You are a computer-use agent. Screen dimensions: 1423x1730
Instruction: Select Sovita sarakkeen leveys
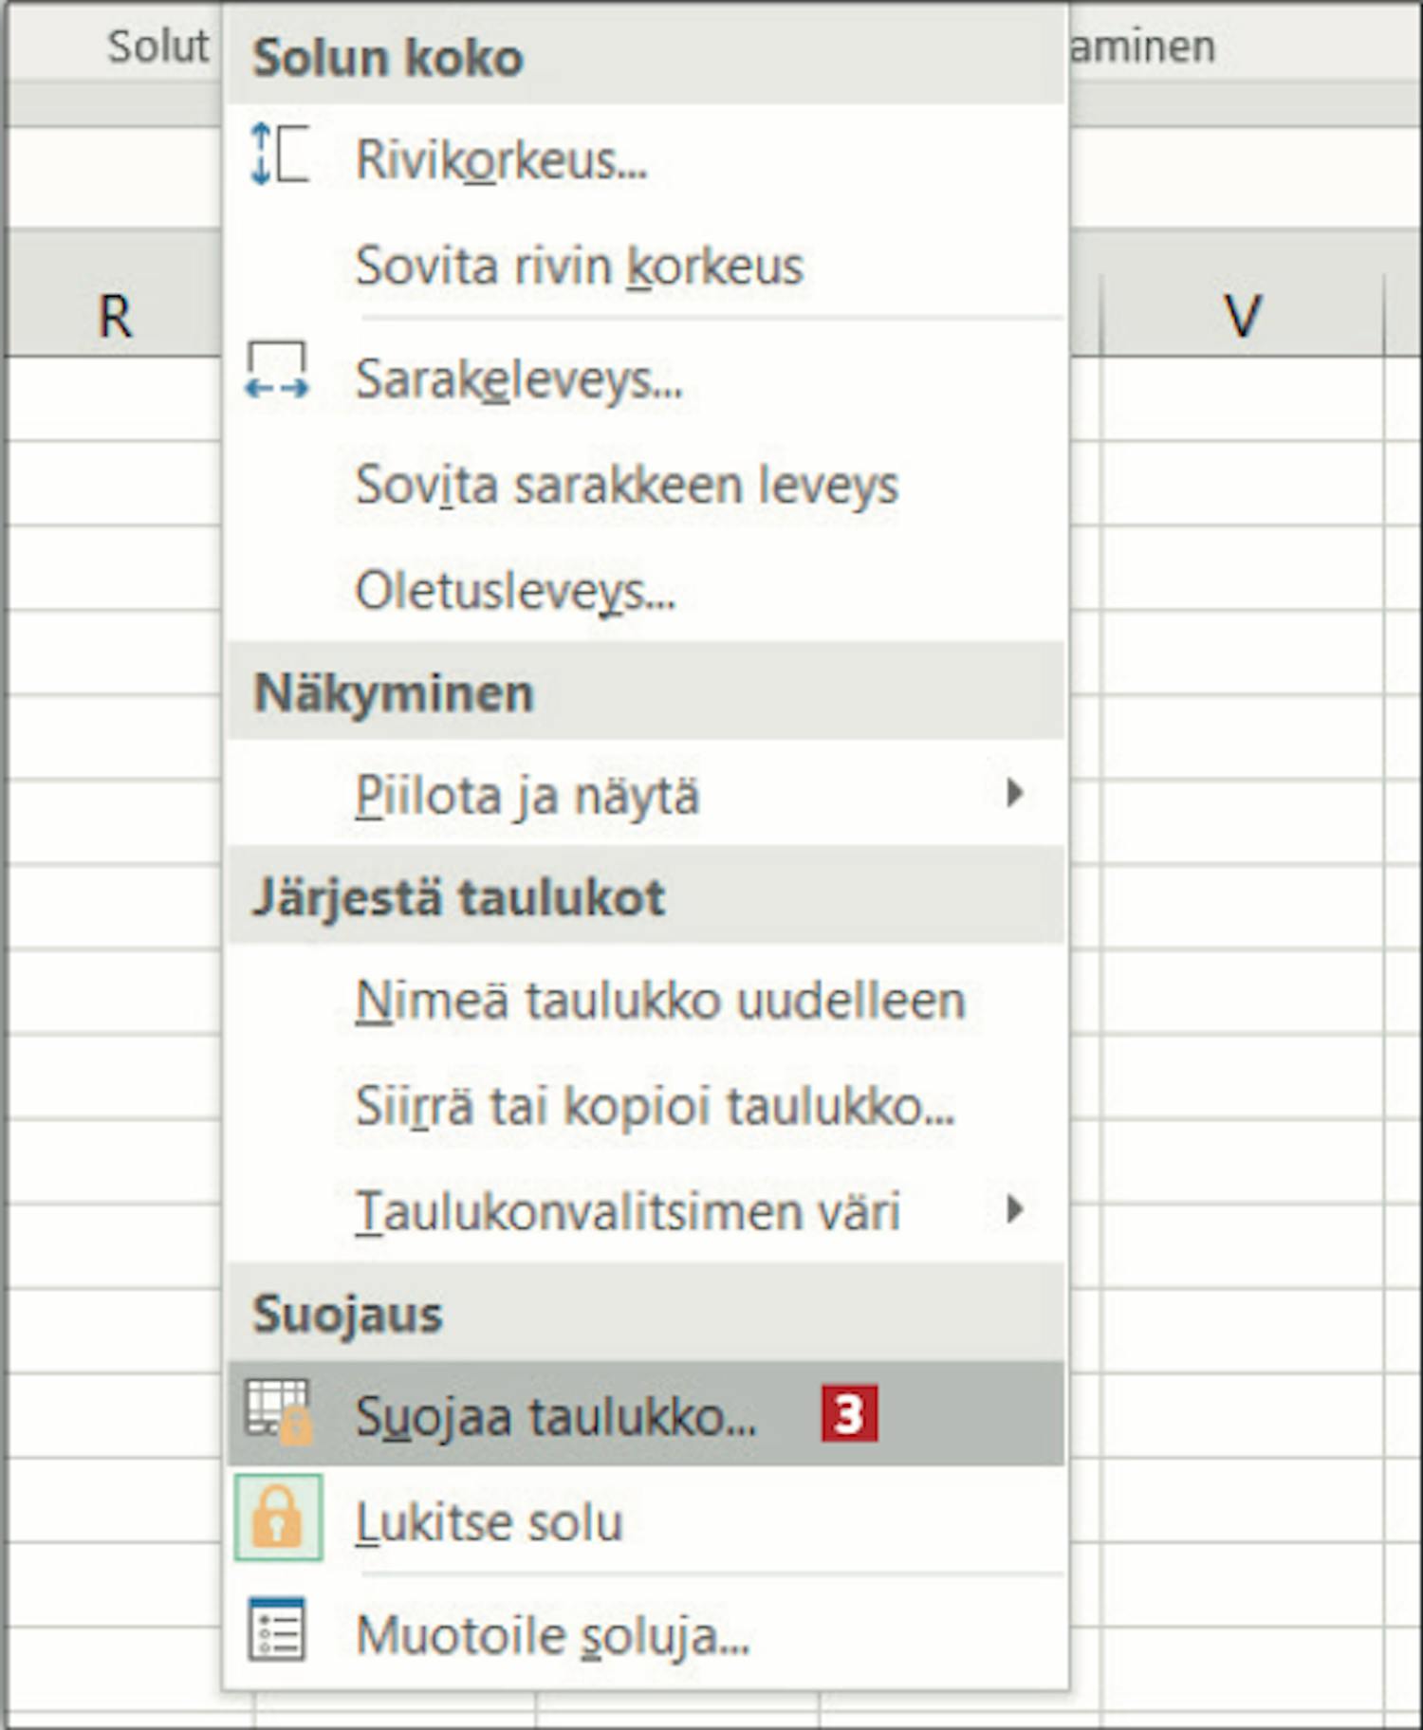click(x=646, y=485)
